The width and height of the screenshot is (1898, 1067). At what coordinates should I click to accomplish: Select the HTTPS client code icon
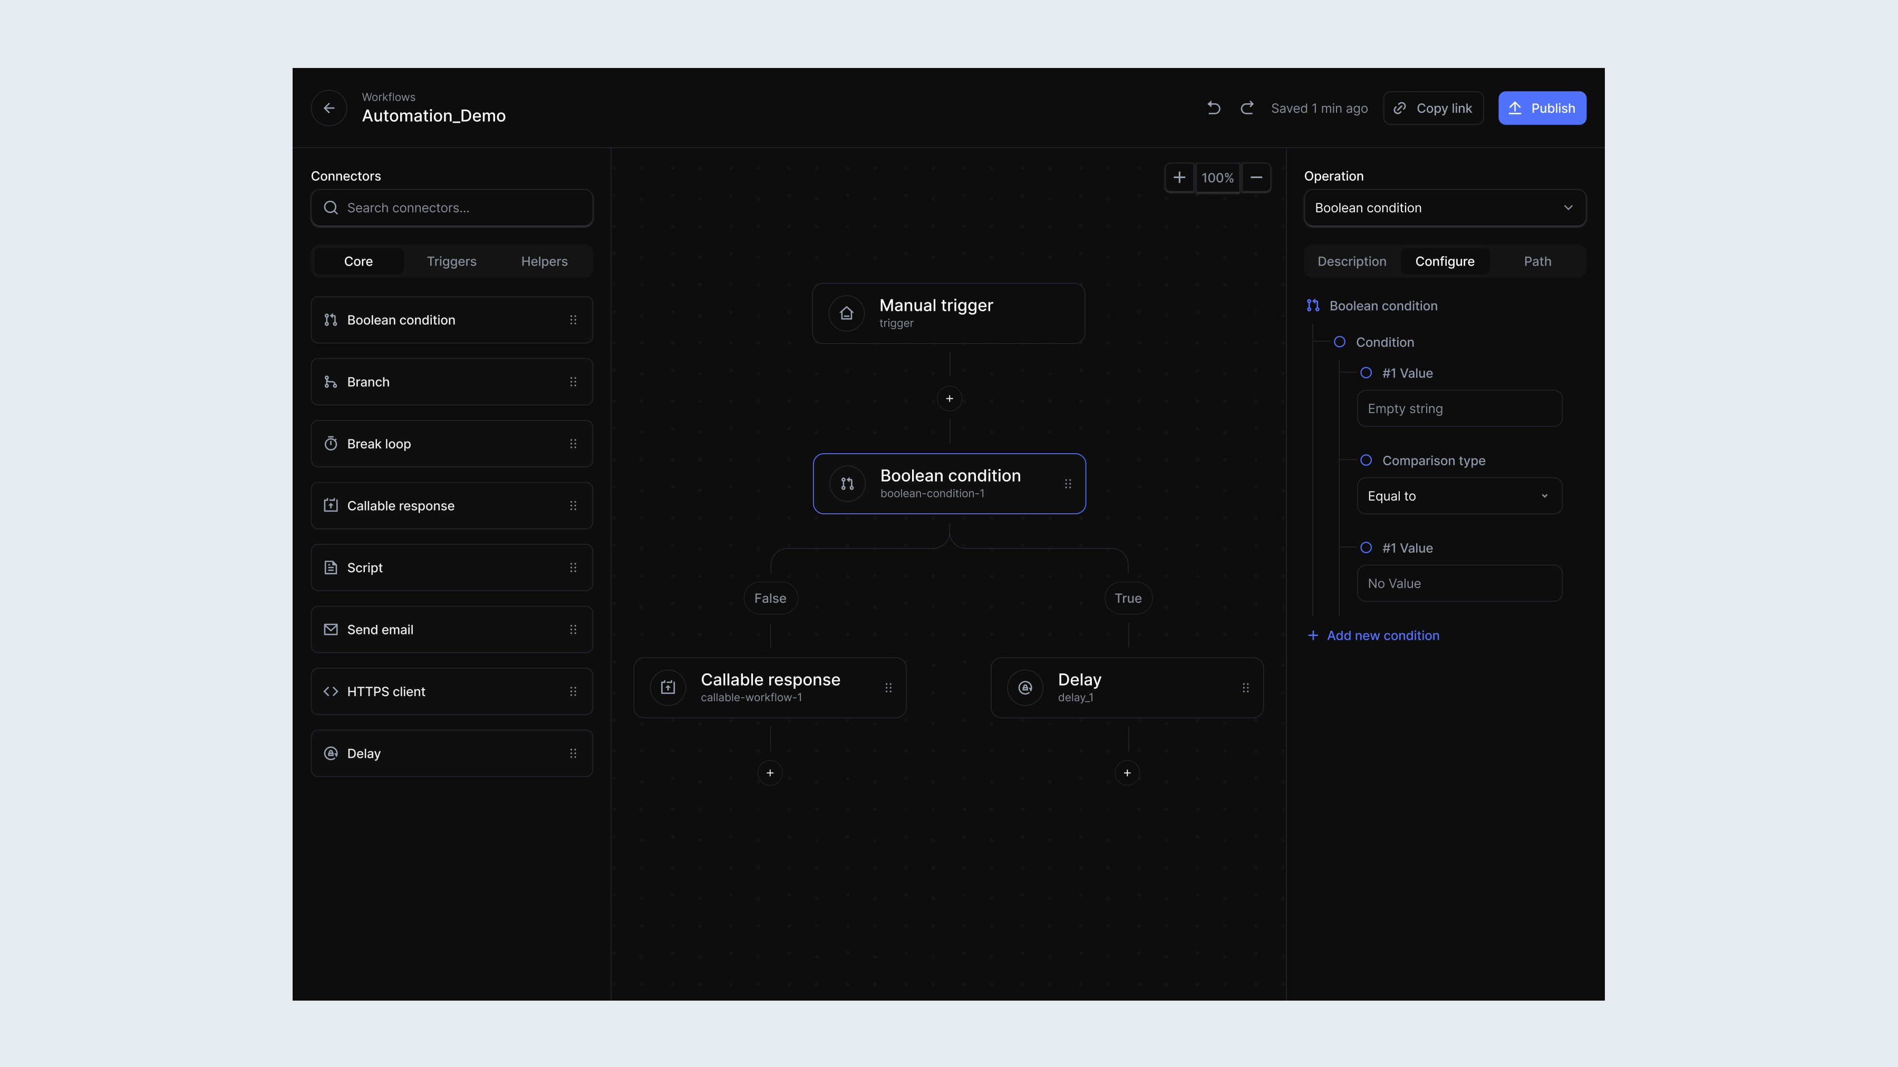331,691
